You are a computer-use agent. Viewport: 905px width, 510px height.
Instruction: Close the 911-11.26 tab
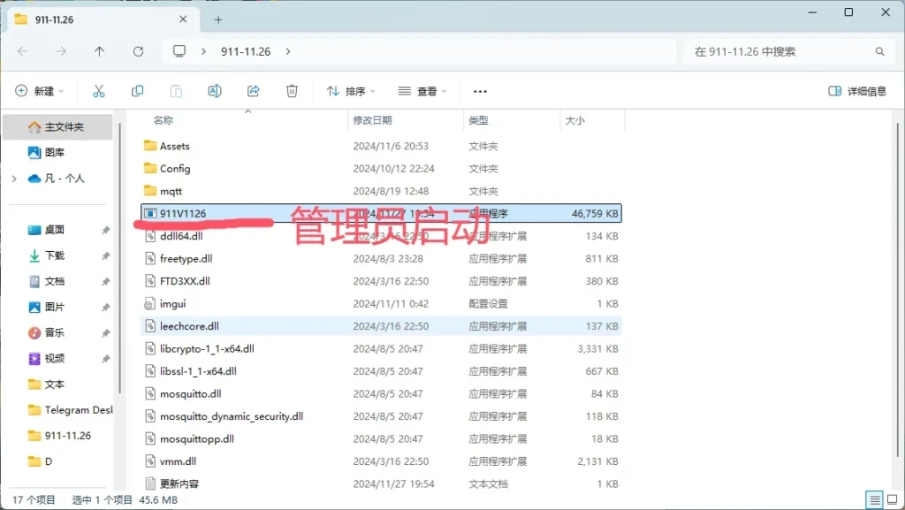click(x=183, y=19)
